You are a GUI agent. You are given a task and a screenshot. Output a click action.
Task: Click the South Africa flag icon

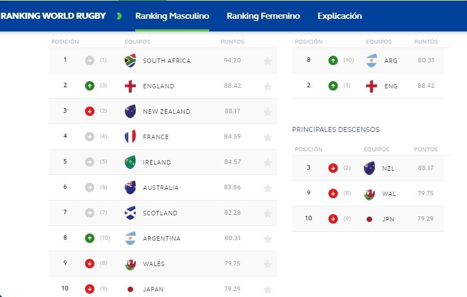pos(130,61)
